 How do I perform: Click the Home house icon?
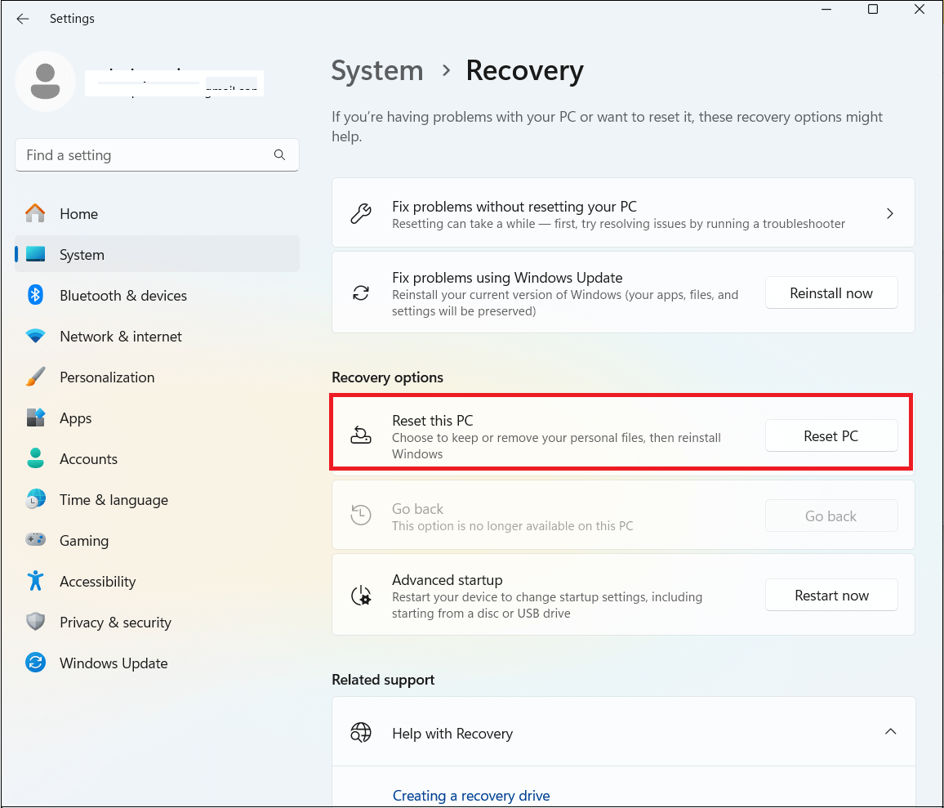(x=35, y=213)
